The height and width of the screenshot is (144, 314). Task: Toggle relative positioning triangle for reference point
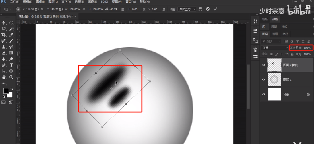click(42, 9)
